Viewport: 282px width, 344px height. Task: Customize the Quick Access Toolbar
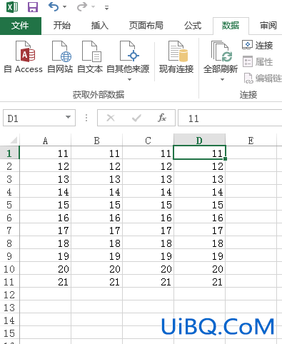point(106,8)
